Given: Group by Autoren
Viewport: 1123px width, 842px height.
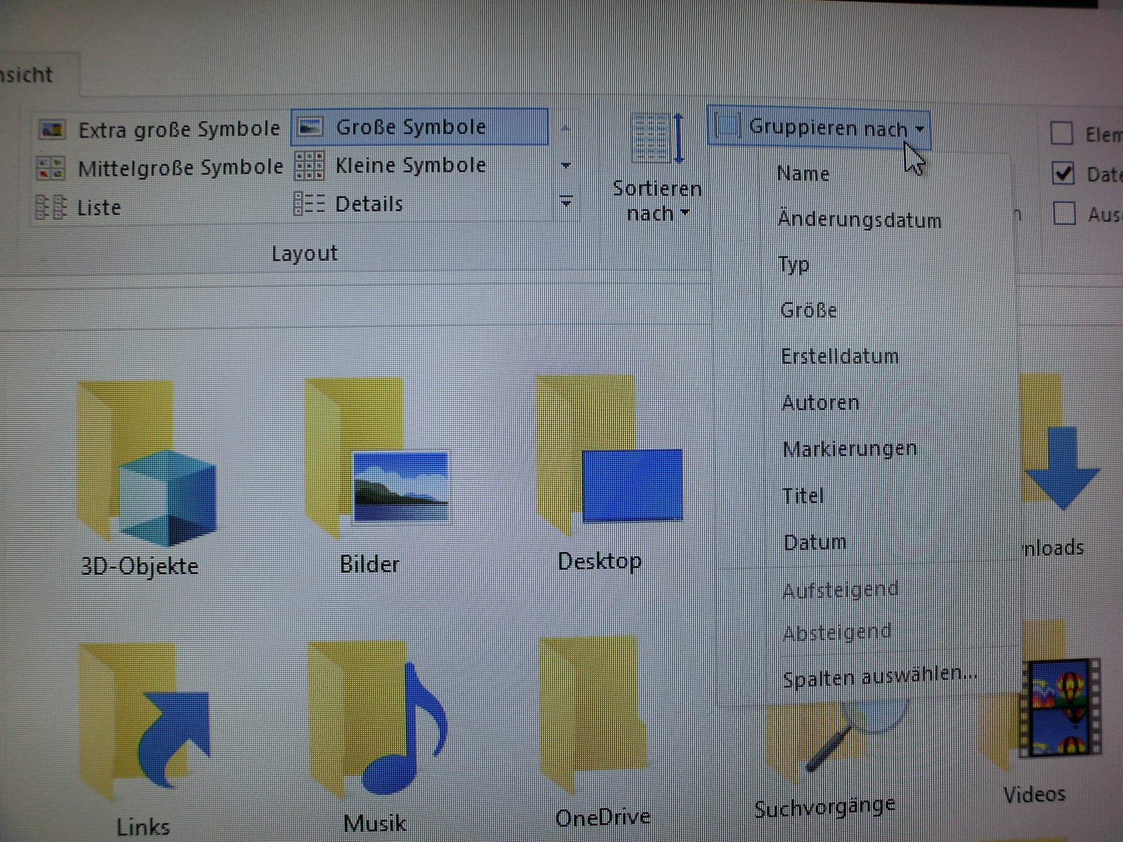Looking at the screenshot, I should pyautogui.click(x=821, y=402).
